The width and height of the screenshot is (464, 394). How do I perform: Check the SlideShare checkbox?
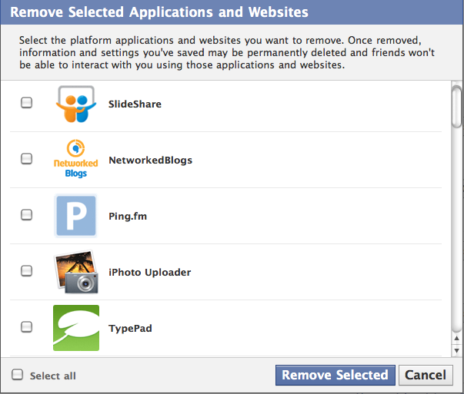[x=26, y=102]
